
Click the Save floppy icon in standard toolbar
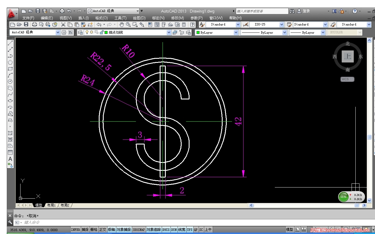pos(26,25)
